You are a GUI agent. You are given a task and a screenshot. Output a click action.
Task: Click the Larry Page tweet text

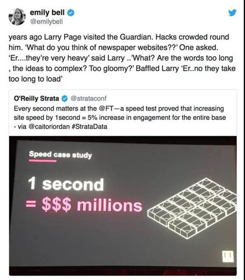pos(122,58)
